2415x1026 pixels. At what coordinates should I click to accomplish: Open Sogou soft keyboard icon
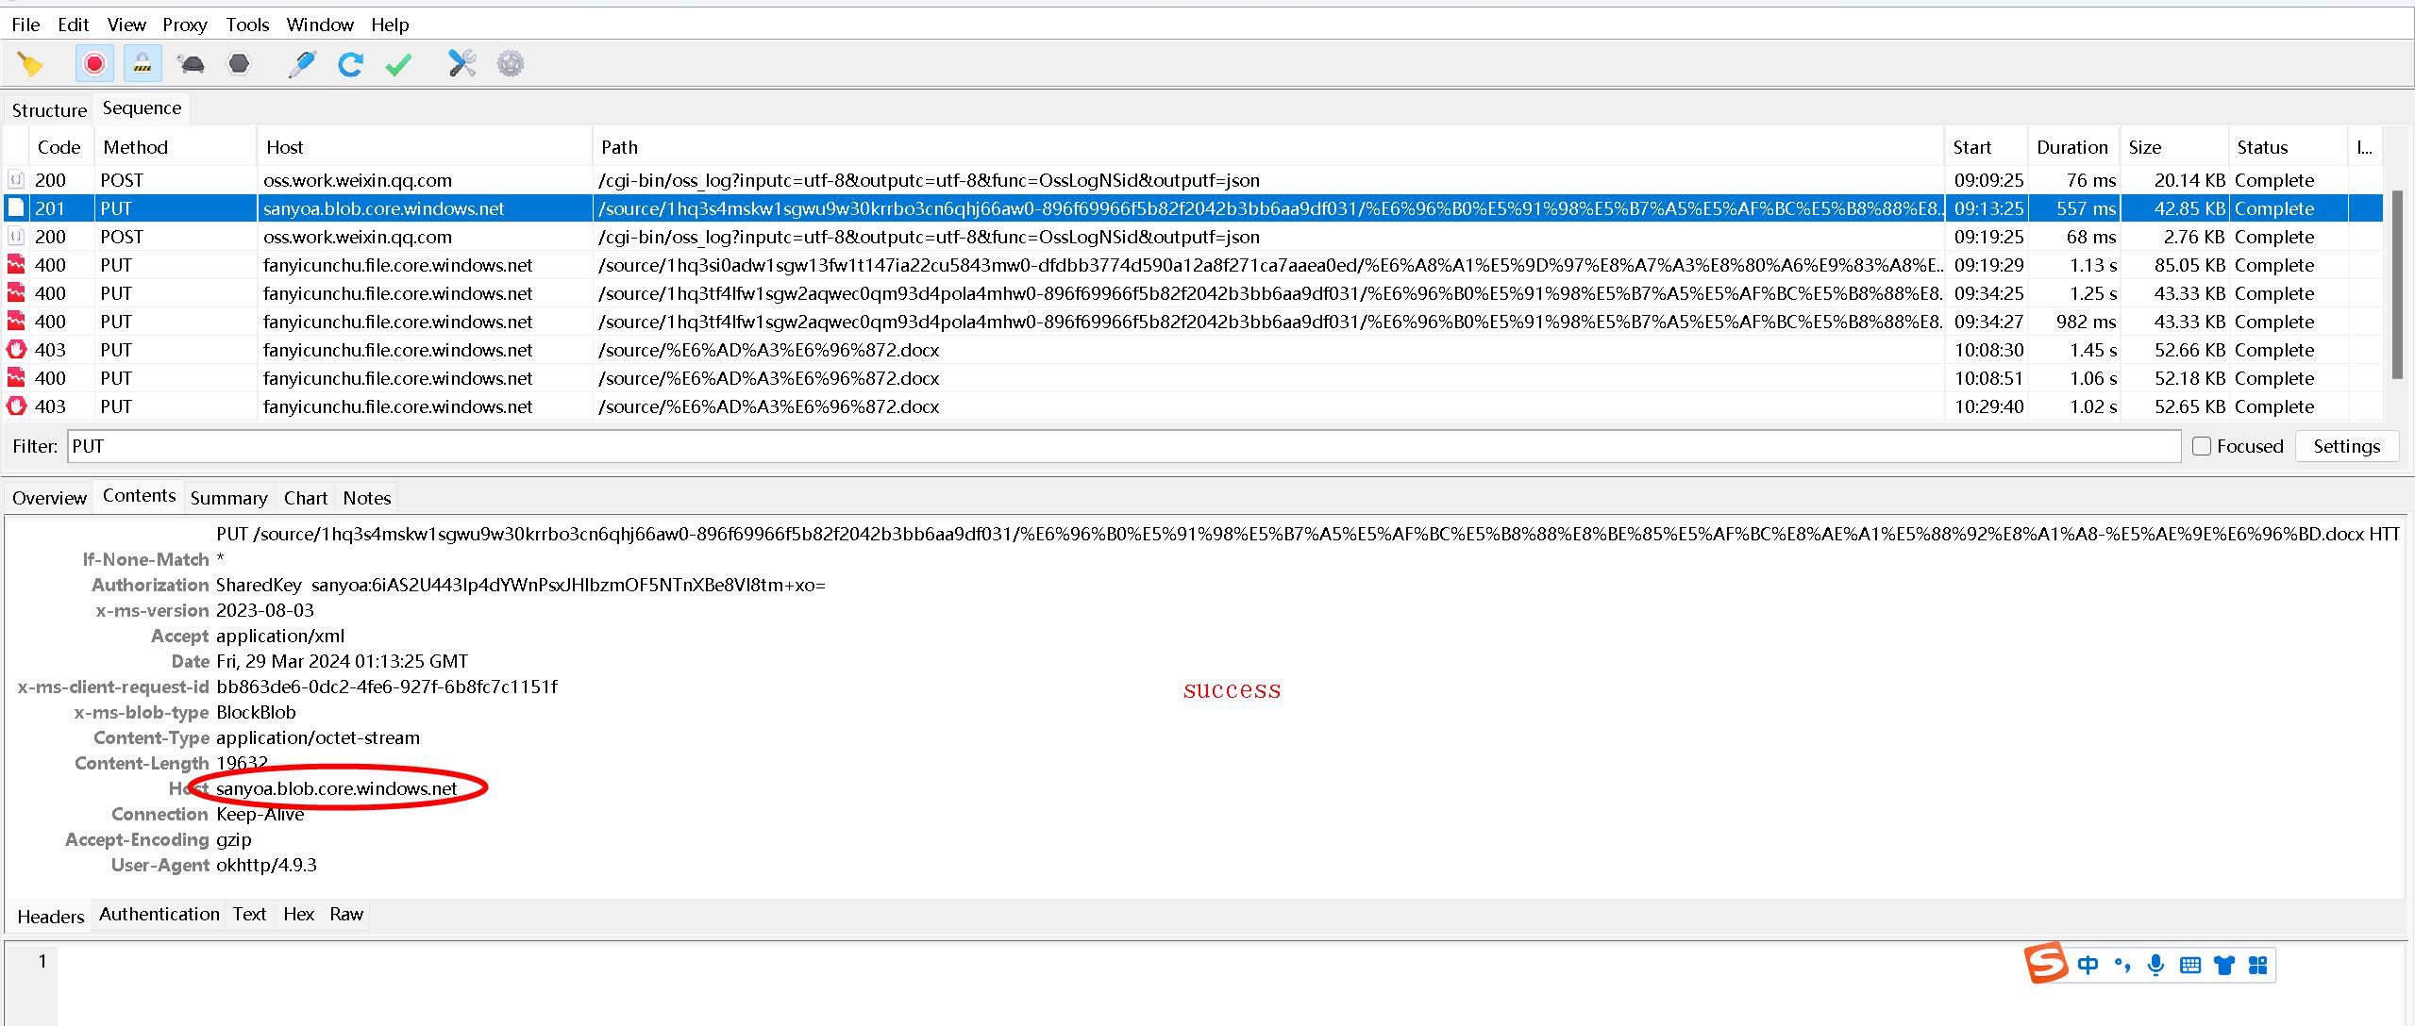tap(2190, 965)
